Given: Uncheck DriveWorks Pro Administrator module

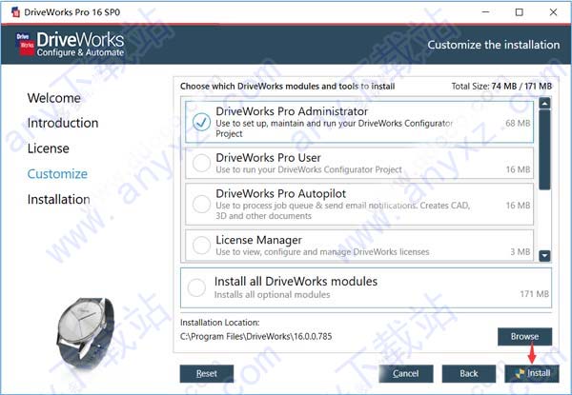Looking at the screenshot, I should [201, 122].
